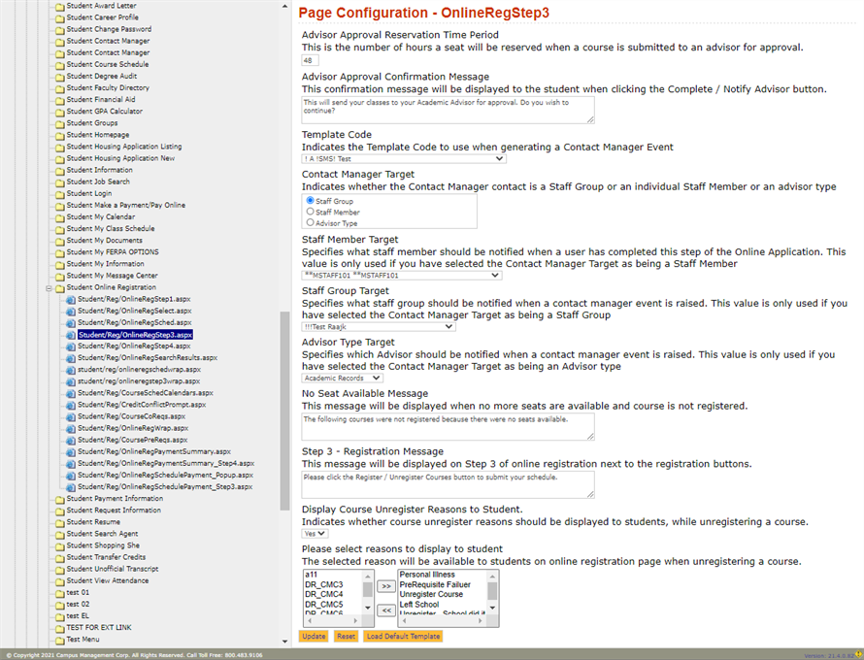The image size is (864, 660).
Task: Click the Advisor Approval Reservation hours input field
Action: pos(308,59)
